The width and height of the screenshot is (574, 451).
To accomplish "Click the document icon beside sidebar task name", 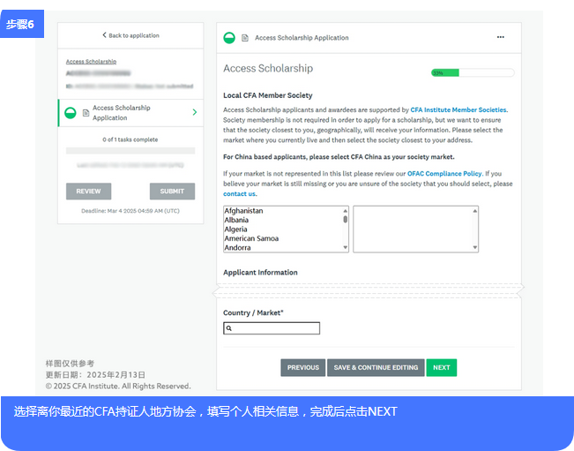I will pos(86,113).
